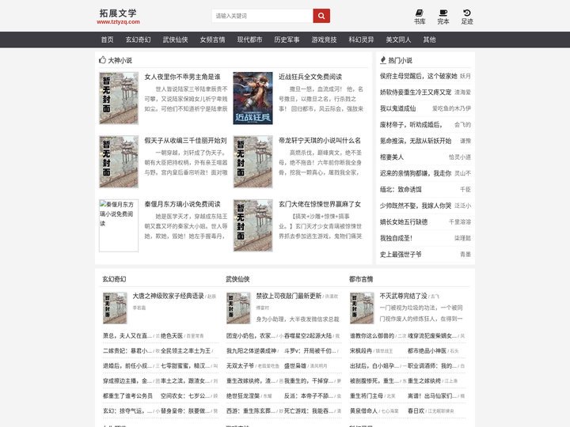Image resolution: width=570 pixels, height=427 pixels.
Task: Open the 完本 completed books icon
Action: click(x=443, y=17)
